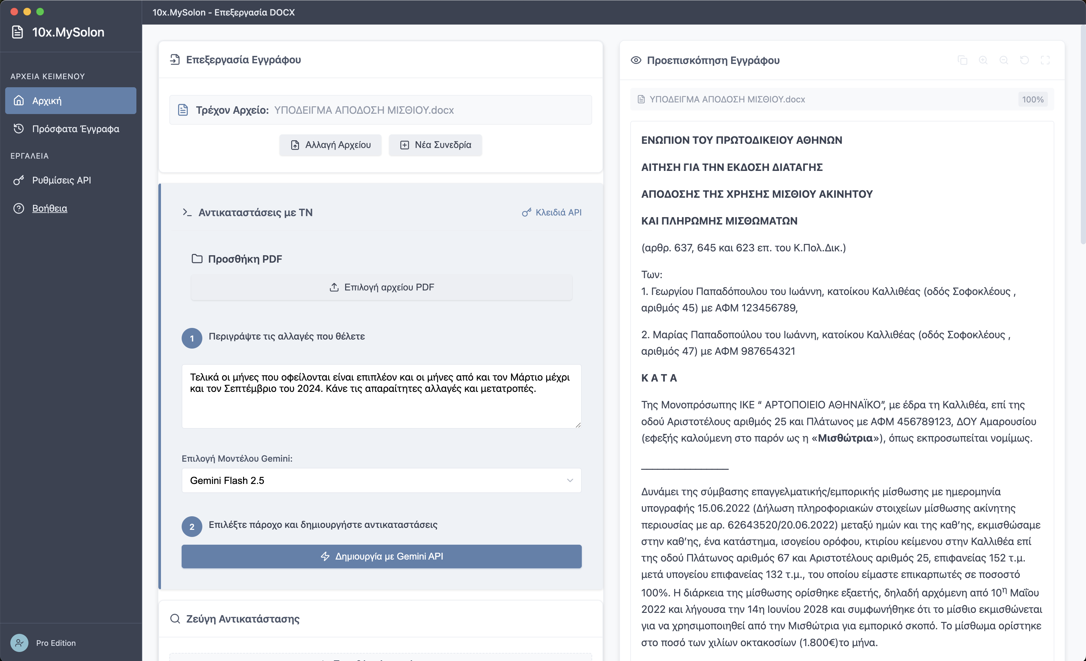1086x661 pixels.
Task: Click inside the change description text box
Action: click(381, 396)
